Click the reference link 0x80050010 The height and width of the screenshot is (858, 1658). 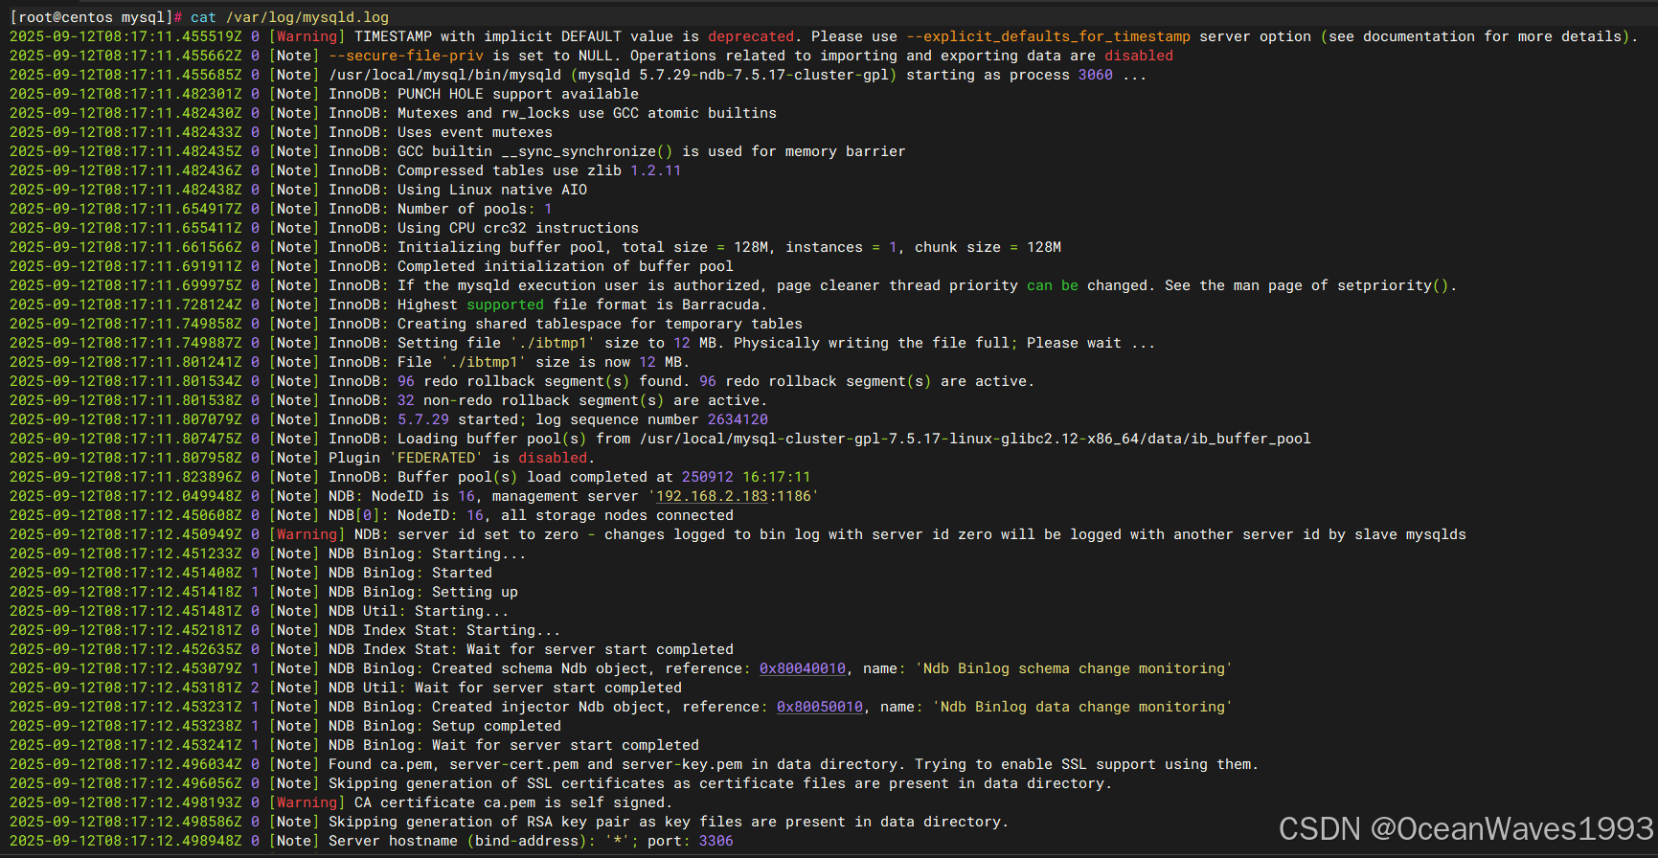pos(820,707)
